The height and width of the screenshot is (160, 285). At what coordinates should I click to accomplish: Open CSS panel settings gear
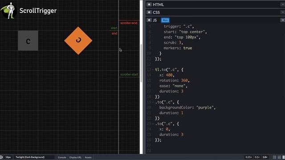click(x=149, y=12)
